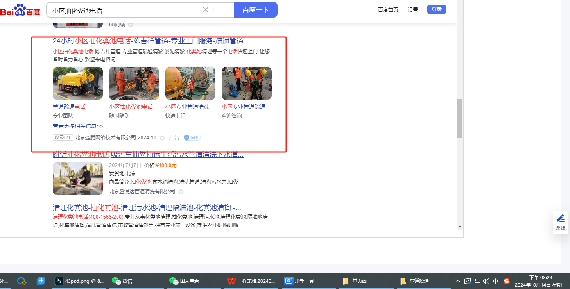
Task: Click the volume speaker tray icon
Action: click(486, 281)
